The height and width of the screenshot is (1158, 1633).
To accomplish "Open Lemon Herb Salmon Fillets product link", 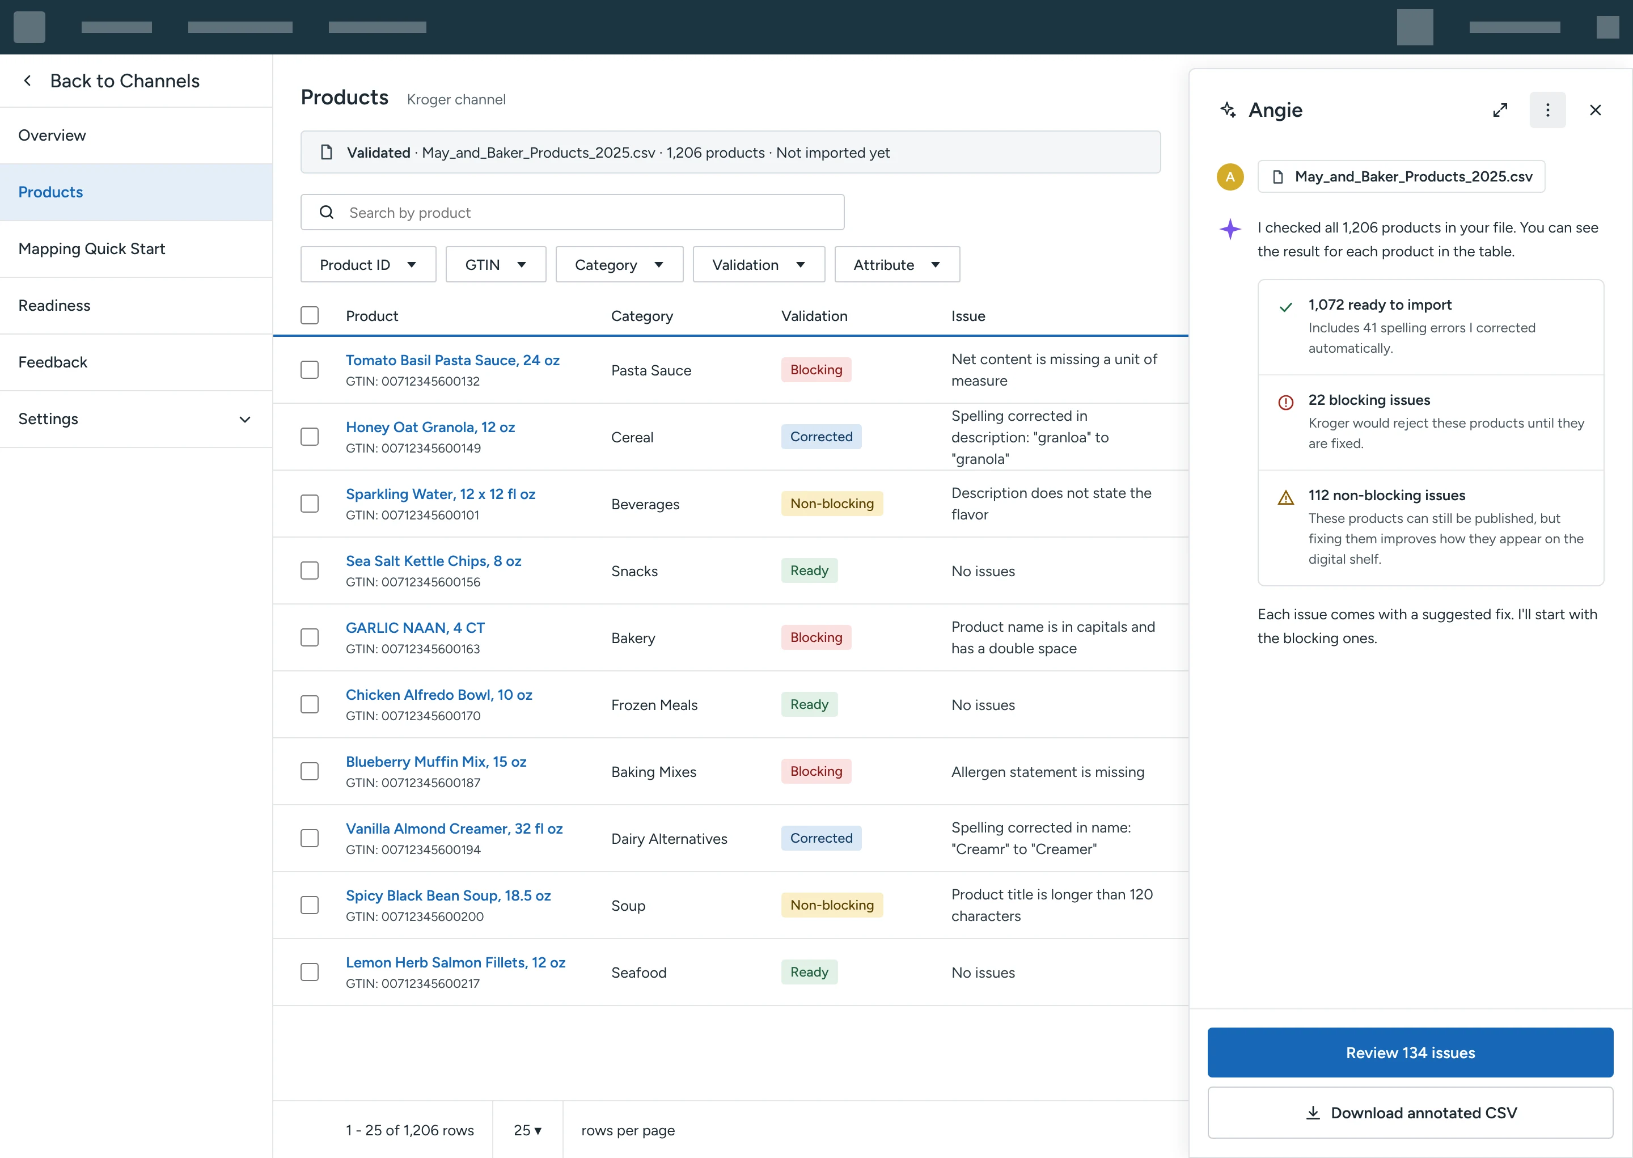I will tap(455, 962).
